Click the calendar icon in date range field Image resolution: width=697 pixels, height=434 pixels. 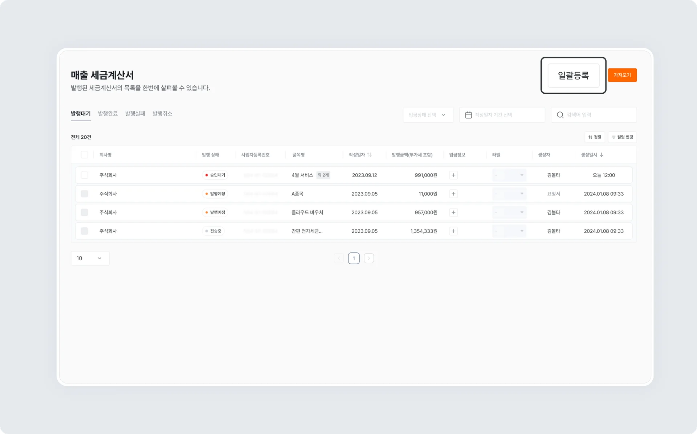pos(468,115)
